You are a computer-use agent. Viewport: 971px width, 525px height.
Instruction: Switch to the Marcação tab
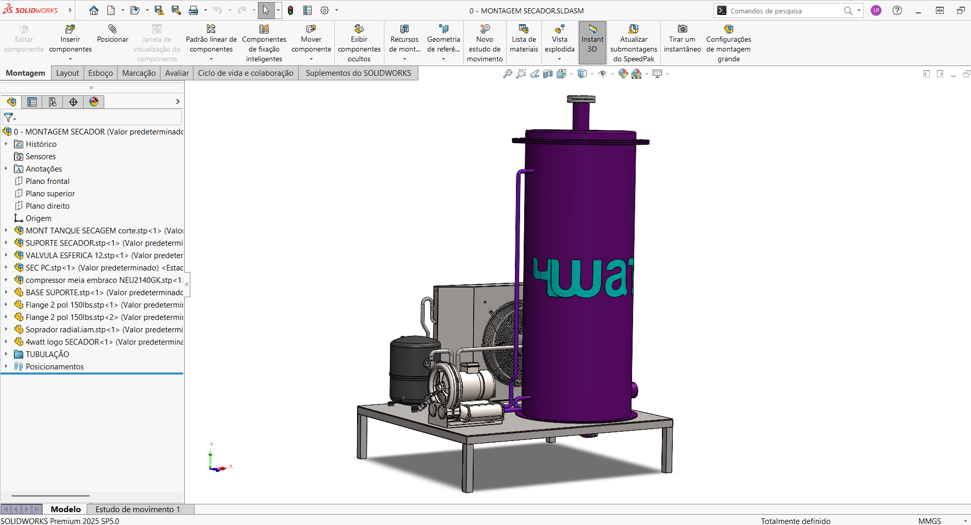point(139,73)
